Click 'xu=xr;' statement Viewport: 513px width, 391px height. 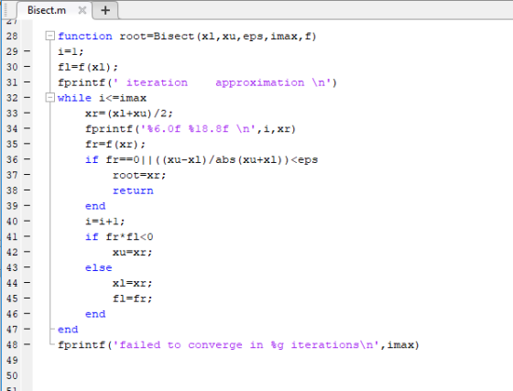[133, 253]
